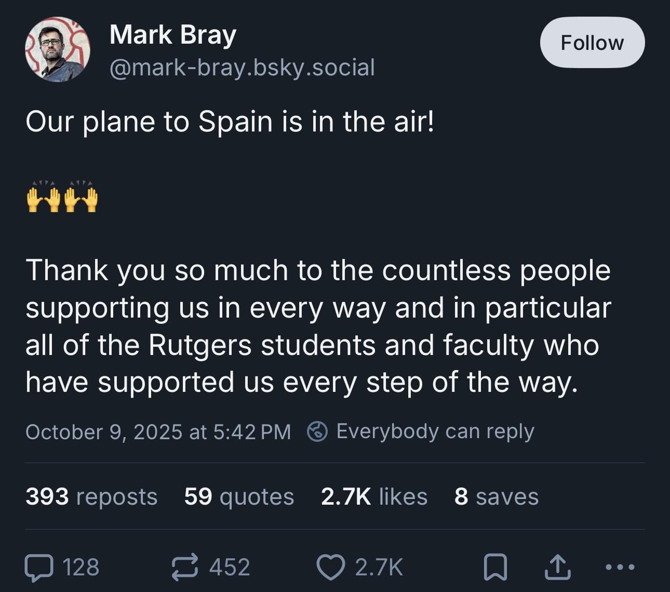Follow Mark Bray

coord(592,43)
